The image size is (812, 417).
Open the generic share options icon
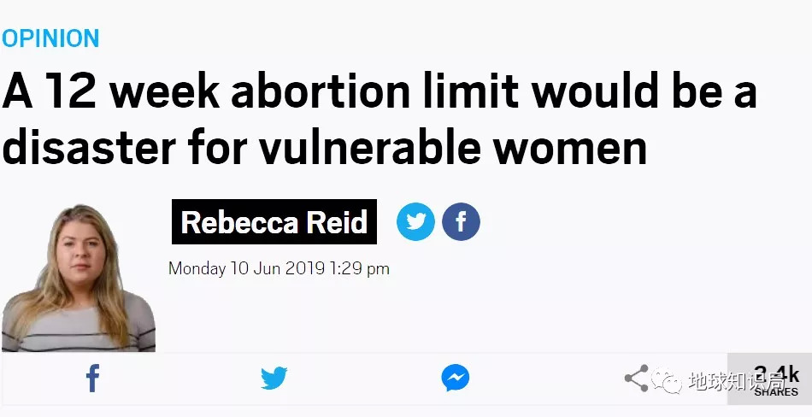[635, 379]
